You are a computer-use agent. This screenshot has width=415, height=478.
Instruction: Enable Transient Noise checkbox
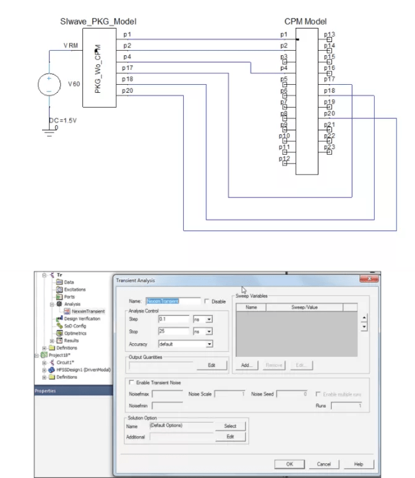coord(130,383)
